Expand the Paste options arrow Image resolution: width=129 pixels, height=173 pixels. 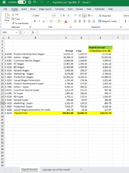point(7,23)
